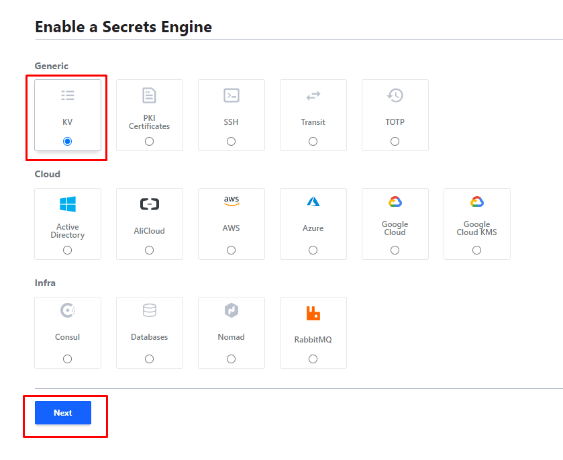Click the Azure triangle logo
Image resolution: width=563 pixels, height=460 pixels.
[313, 201]
